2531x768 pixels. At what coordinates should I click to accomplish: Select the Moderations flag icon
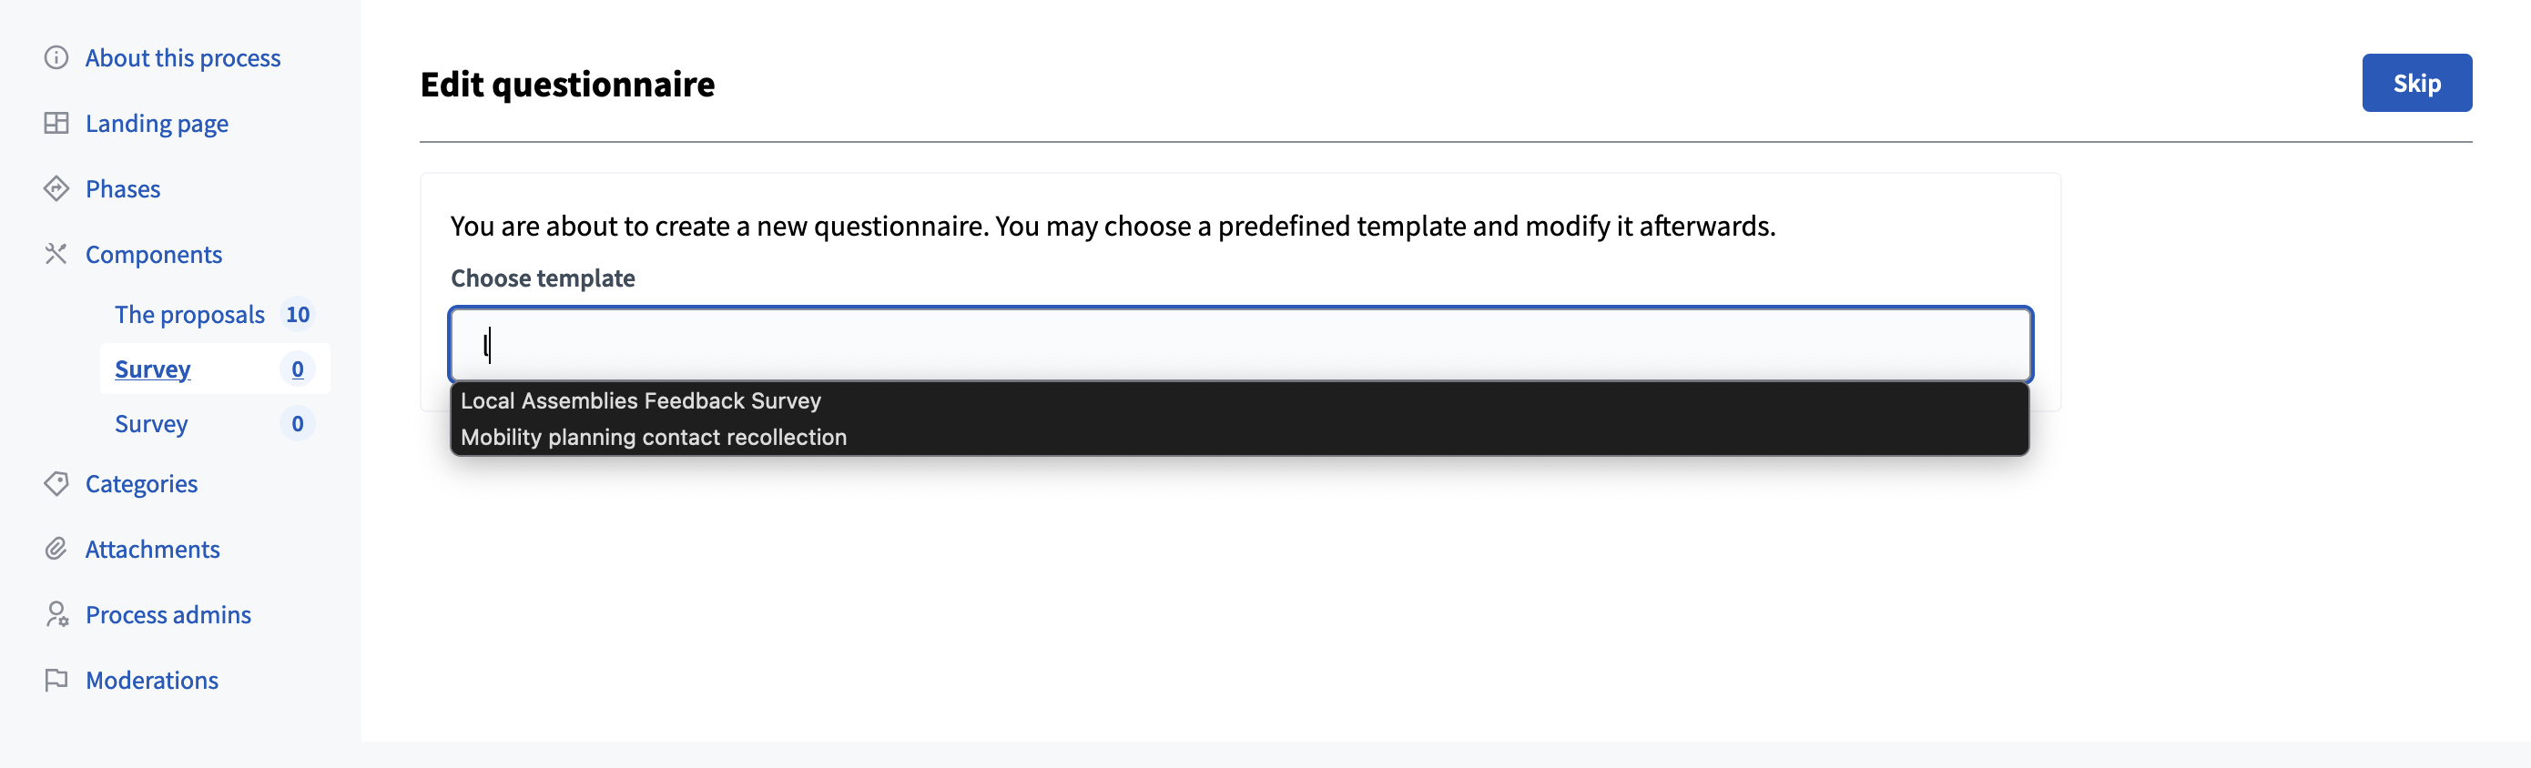click(x=56, y=679)
